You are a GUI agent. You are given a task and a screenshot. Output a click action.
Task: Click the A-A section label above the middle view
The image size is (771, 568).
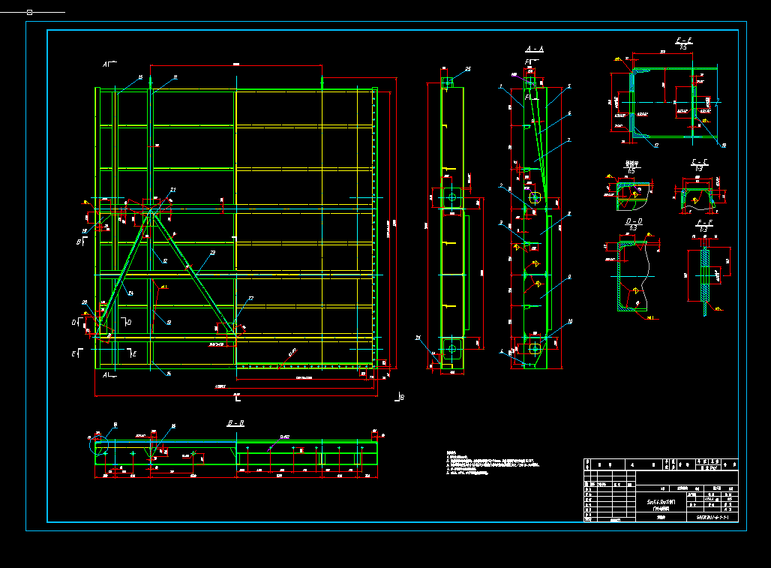[533, 49]
